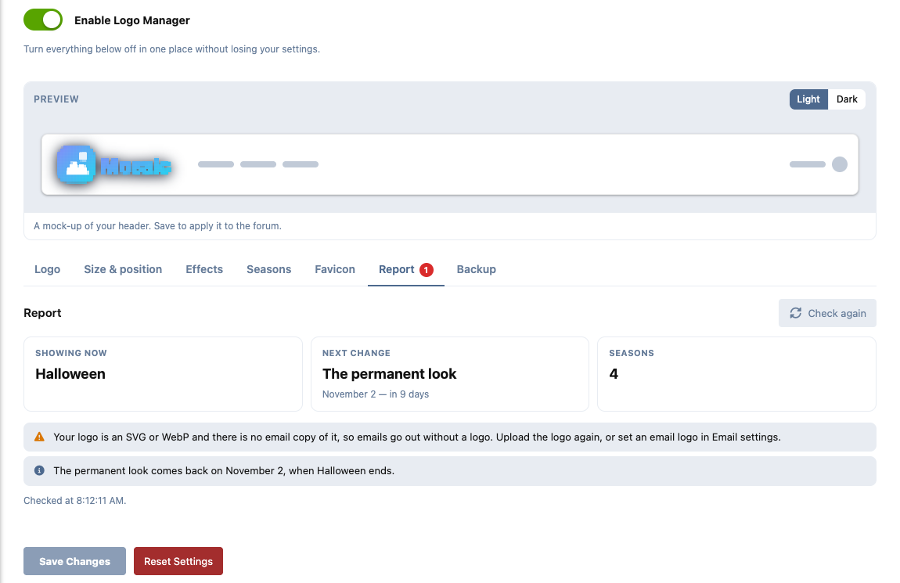The height and width of the screenshot is (583, 900).
Task: Click the red badge on the Report tab
Action: pos(427,270)
